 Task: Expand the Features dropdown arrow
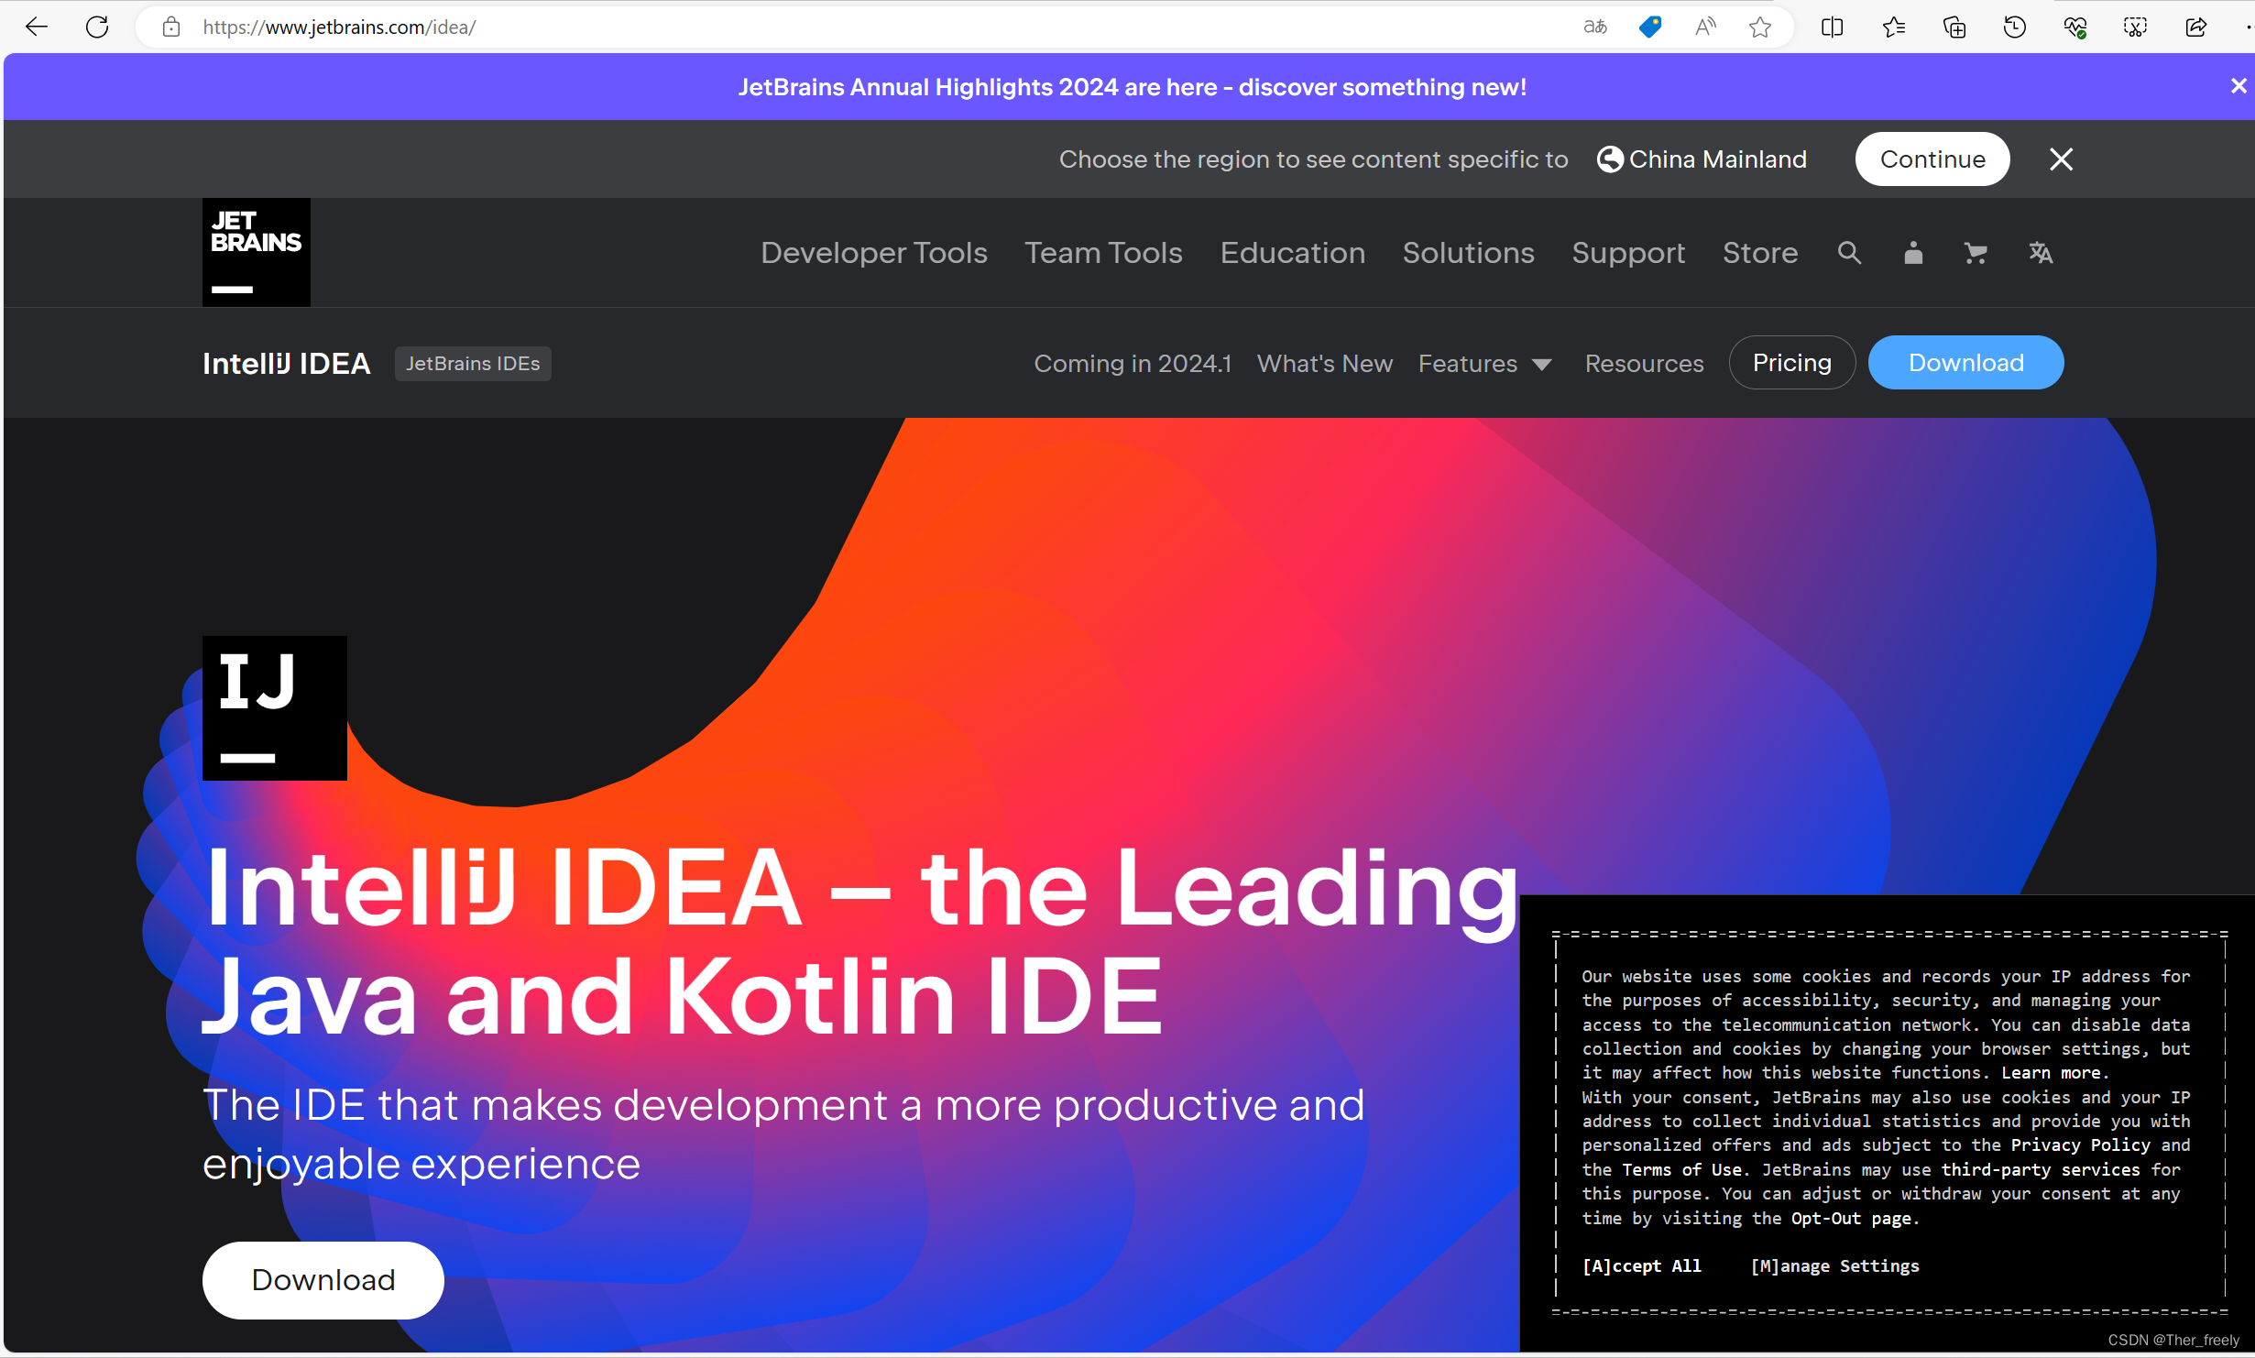pos(1542,365)
